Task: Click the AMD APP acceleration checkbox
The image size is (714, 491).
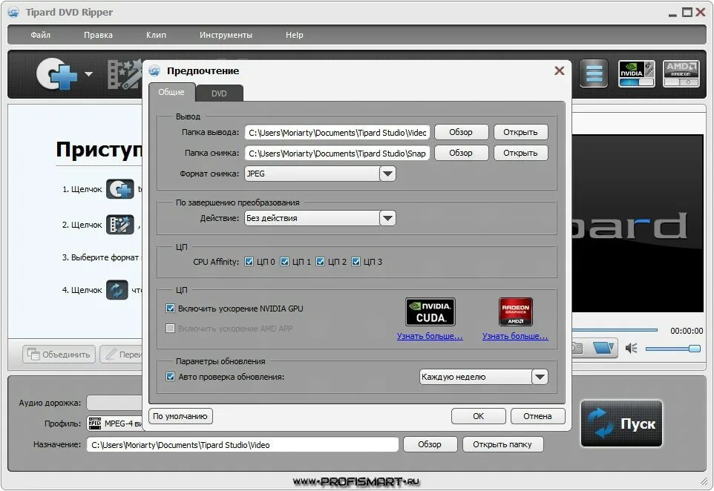Action: (170, 329)
